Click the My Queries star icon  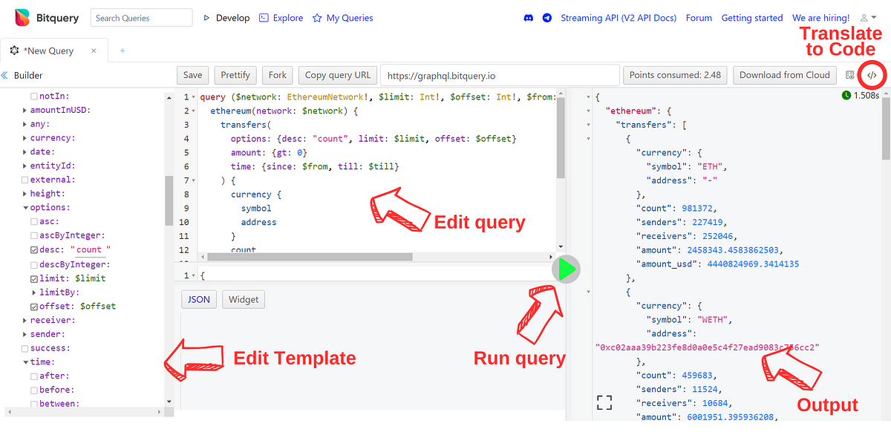317,18
